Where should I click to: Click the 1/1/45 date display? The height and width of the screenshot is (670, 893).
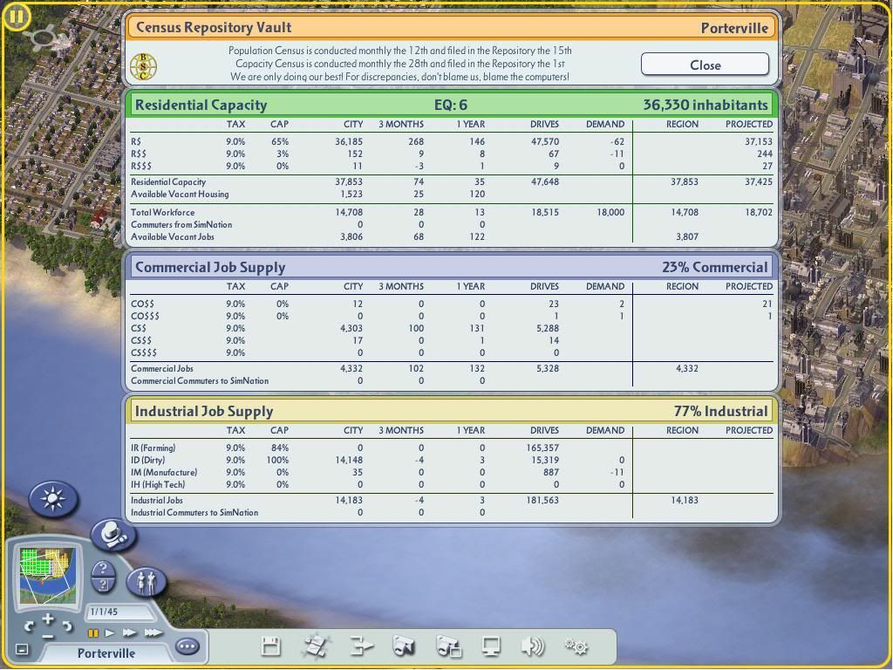coord(105,612)
